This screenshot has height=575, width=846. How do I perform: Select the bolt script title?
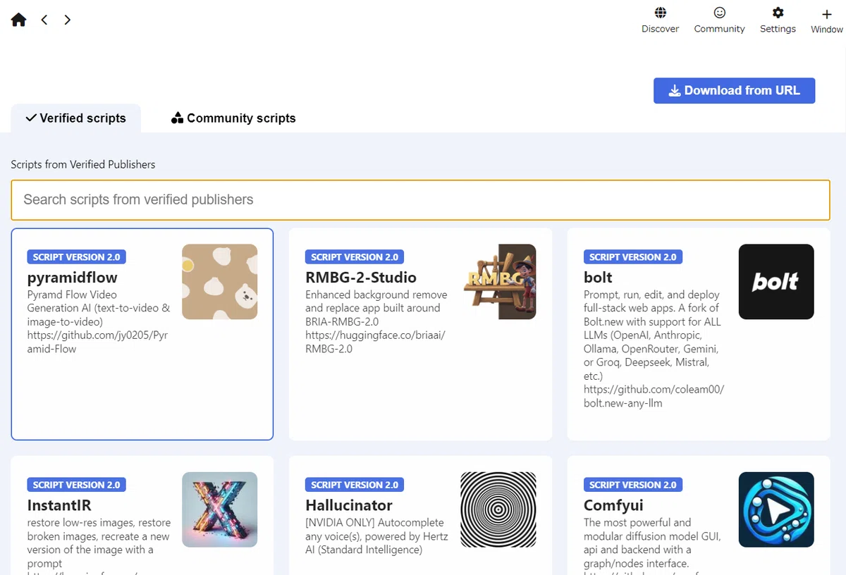pos(598,278)
